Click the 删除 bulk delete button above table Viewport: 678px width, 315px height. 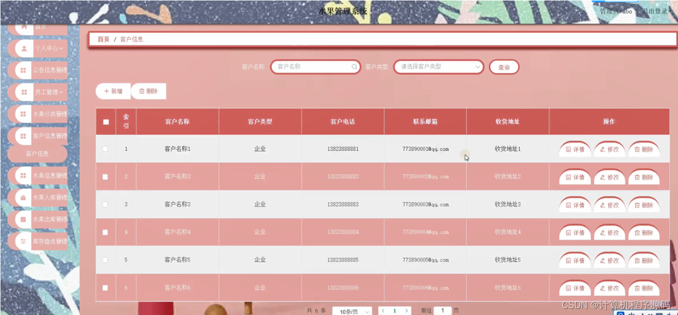tap(148, 91)
